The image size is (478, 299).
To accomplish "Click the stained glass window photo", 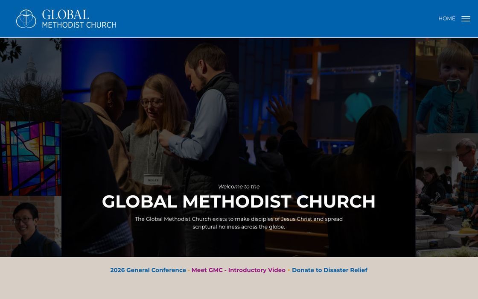I will click(30, 158).
